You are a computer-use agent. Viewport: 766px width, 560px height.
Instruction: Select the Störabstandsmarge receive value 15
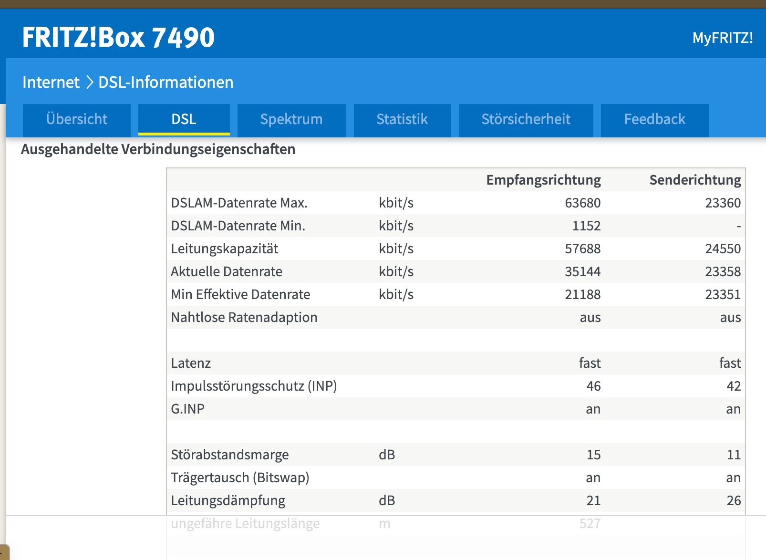click(594, 455)
